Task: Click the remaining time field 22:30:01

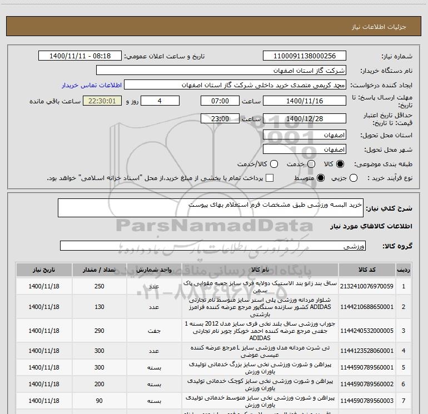Action: [x=102, y=101]
